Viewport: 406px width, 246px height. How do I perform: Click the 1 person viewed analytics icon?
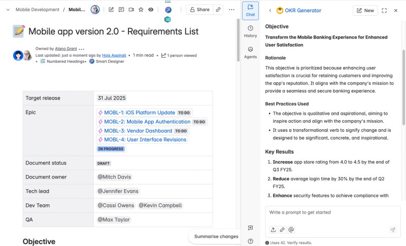point(163,55)
